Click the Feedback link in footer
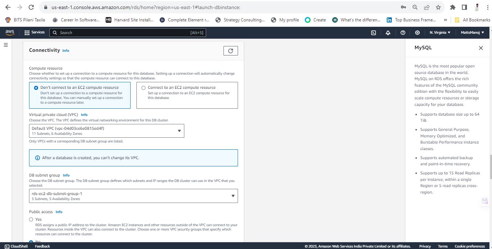 [42, 246]
